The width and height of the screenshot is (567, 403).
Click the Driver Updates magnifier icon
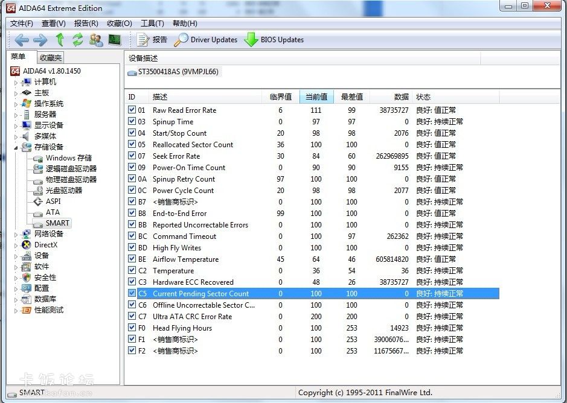coord(181,40)
